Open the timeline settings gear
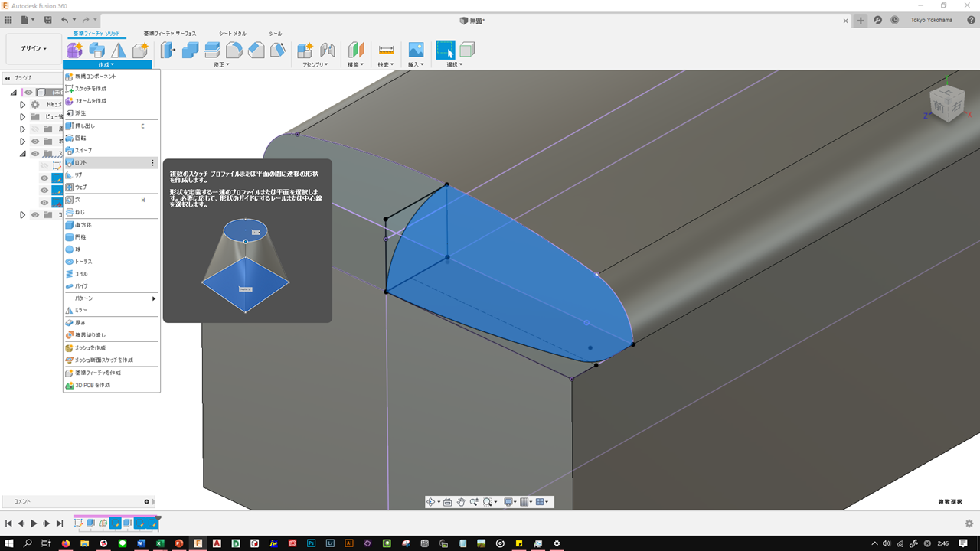Image resolution: width=980 pixels, height=551 pixels. tap(969, 523)
